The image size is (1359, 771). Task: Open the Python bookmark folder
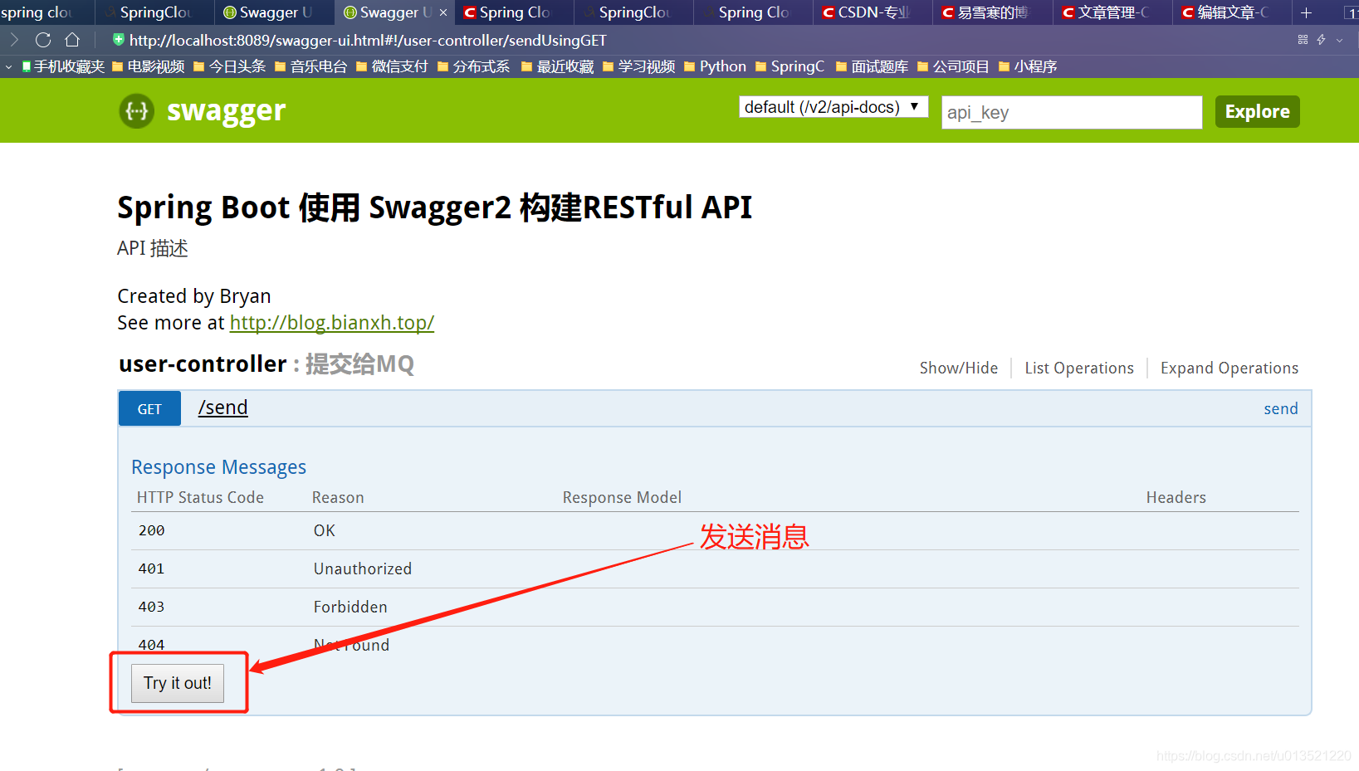[715, 66]
